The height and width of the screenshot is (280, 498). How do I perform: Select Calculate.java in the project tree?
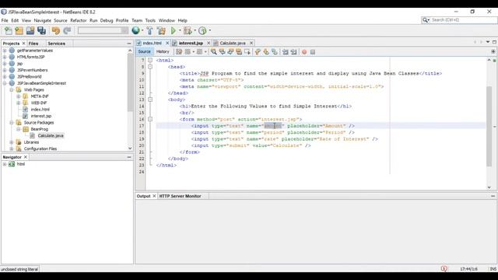(51, 135)
